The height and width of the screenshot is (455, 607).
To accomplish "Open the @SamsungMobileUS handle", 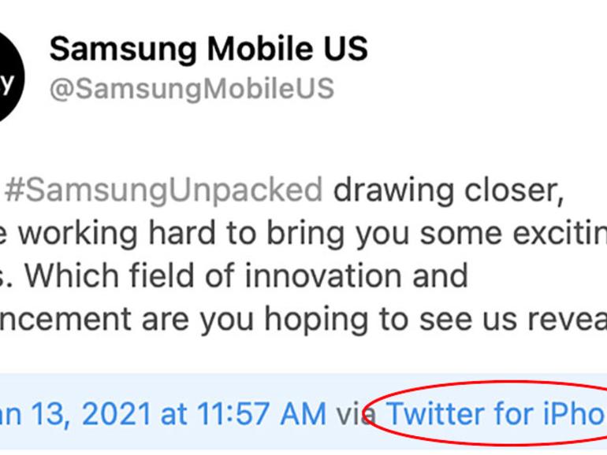I will click(x=192, y=88).
